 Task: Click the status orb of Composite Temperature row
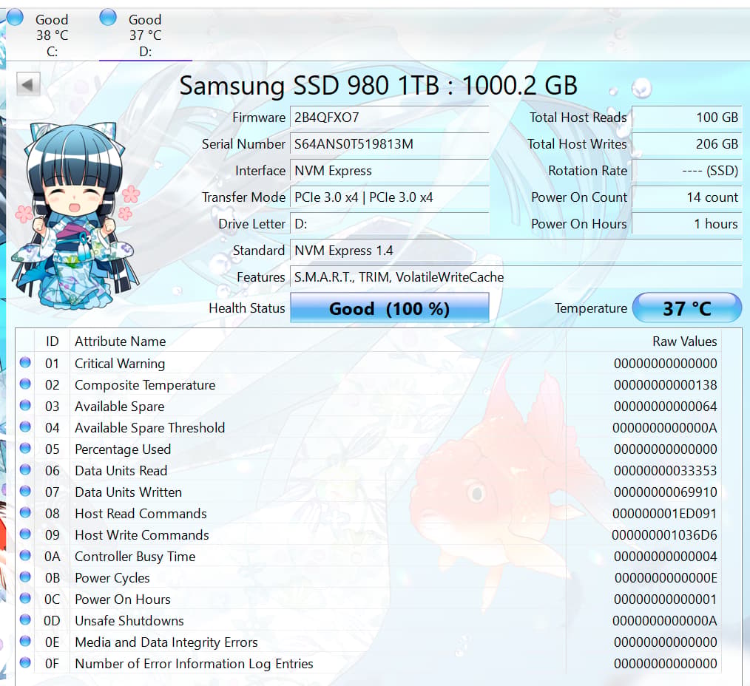click(x=25, y=384)
